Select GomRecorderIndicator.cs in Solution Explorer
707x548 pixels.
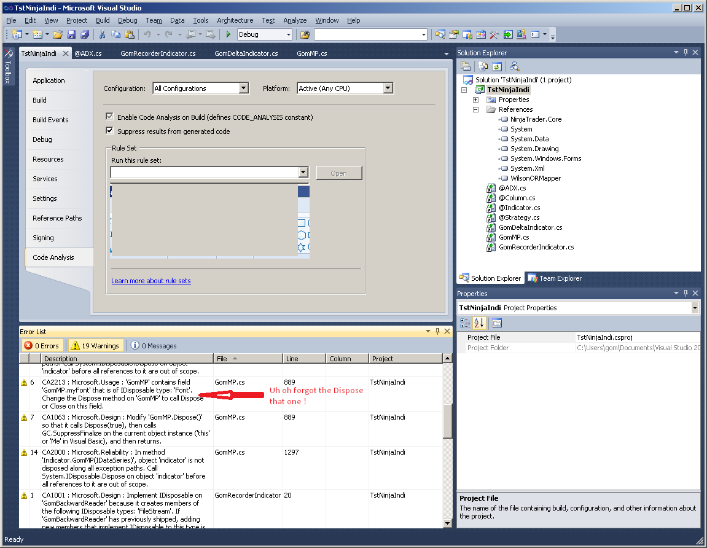[536, 247]
